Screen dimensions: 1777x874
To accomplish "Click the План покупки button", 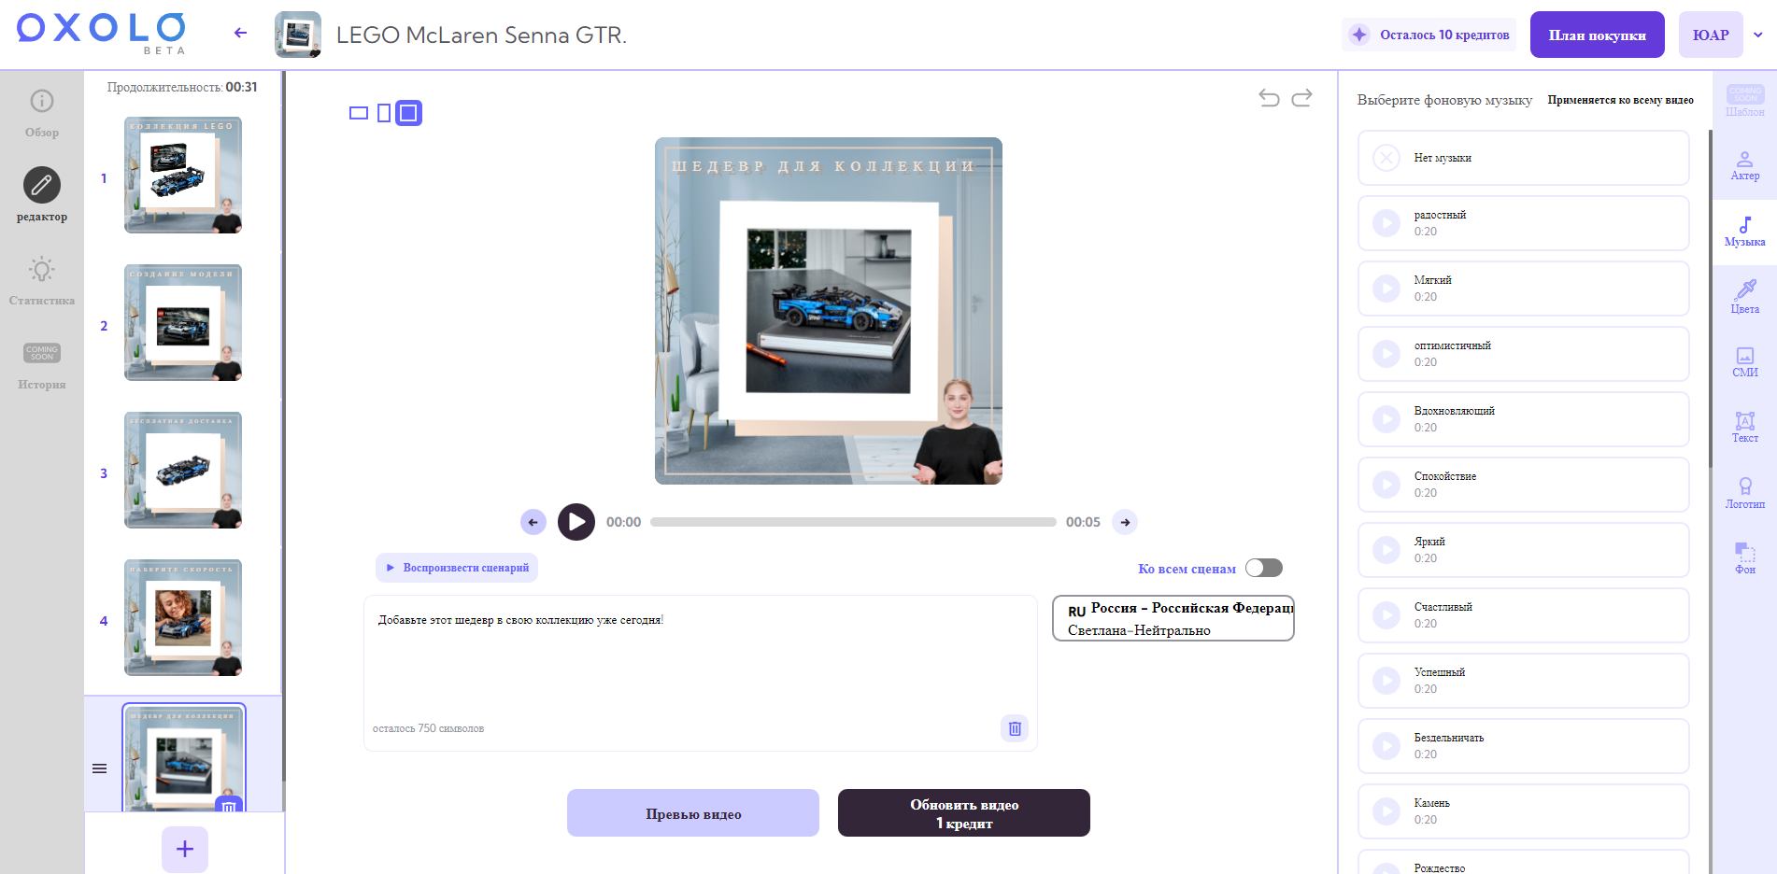I will click(1597, 35).
